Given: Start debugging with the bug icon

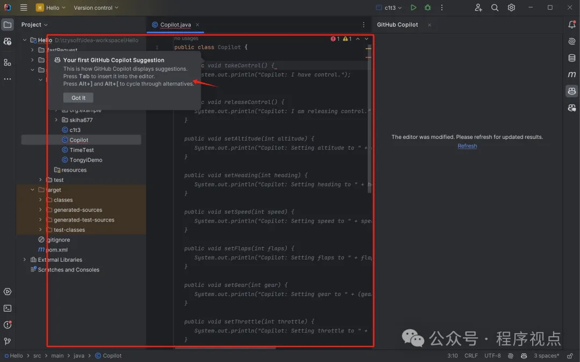Looking at the screenshot, I should (427, 8).
